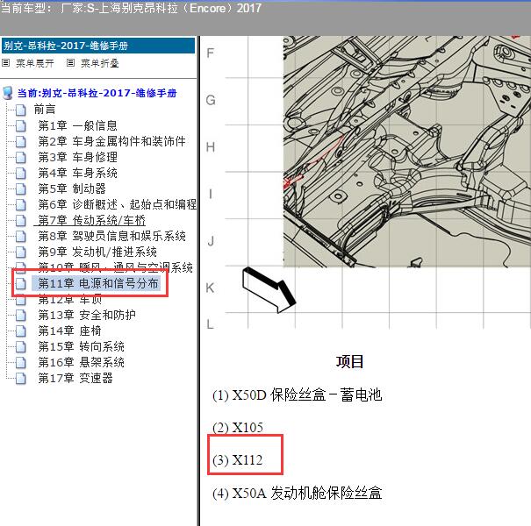This screenshot has width=531, height=526.
Task: Click item (1) X50D 保险丝盒－蓄电池
Action: [297, 395]
